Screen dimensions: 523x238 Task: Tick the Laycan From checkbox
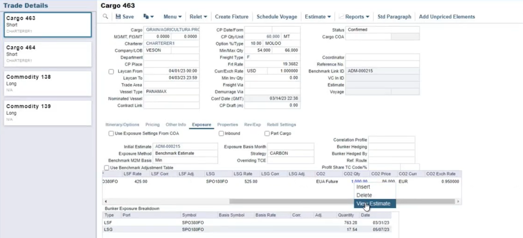click(x=111, y=72)
